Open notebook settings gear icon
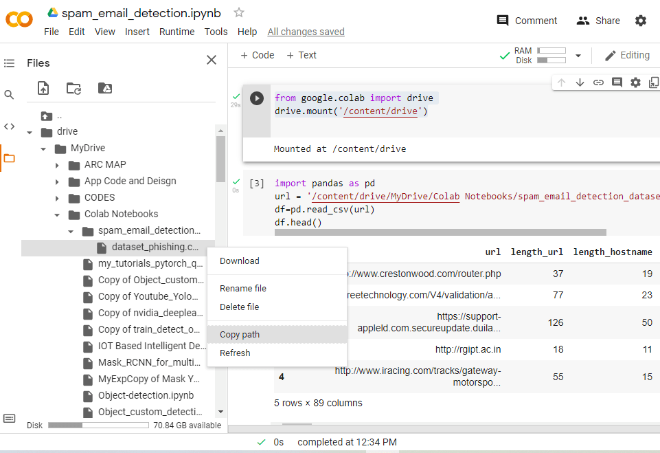The height and width of the screenshot is (453, 660). click(641, 21)
